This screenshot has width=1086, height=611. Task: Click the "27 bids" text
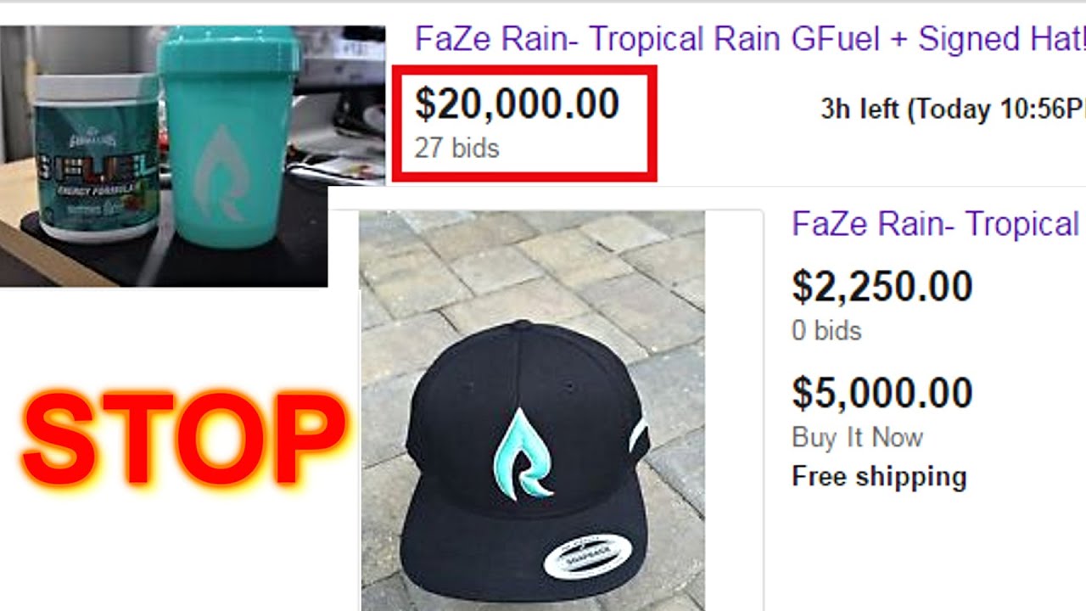(x=456, y=148)
